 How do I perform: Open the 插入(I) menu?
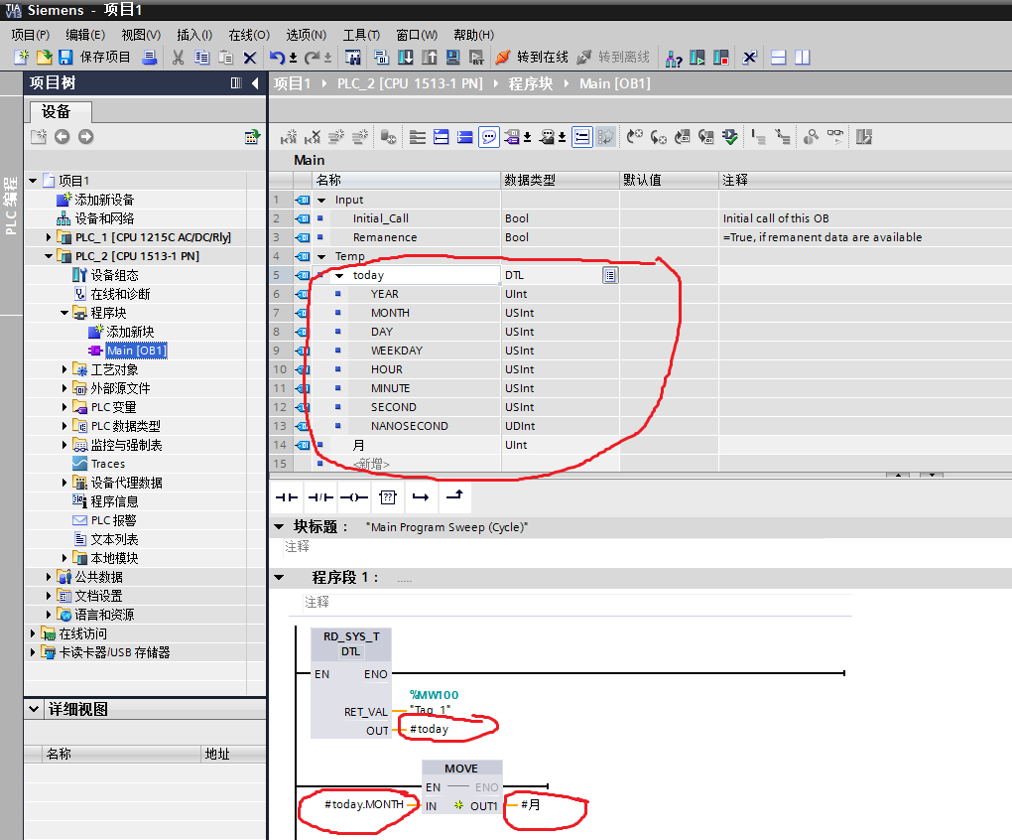click(194, 35)
